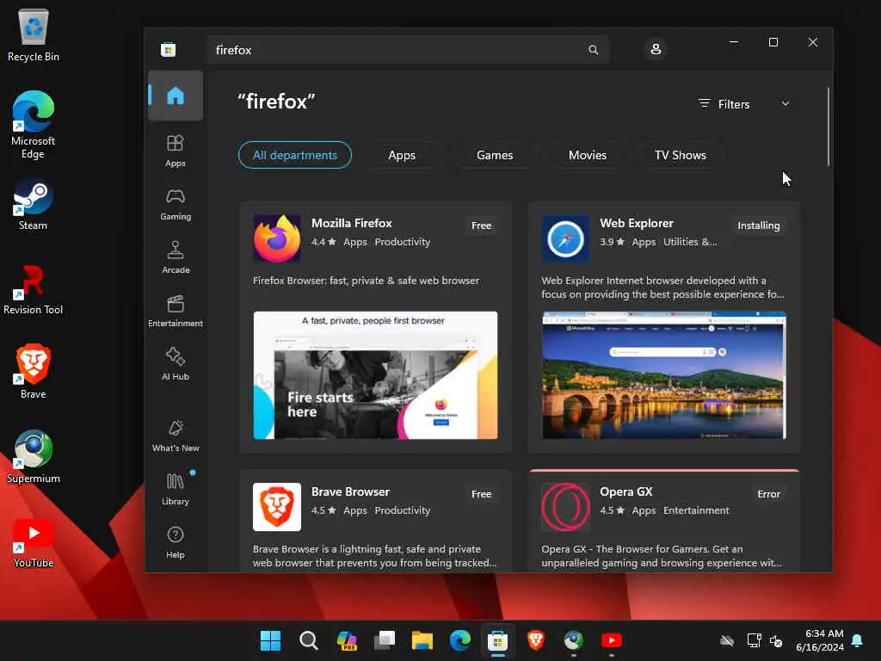The height and width of the screenshot is (661, 881).
Task: Select the Games department tab
Action: tap(495, 155)
